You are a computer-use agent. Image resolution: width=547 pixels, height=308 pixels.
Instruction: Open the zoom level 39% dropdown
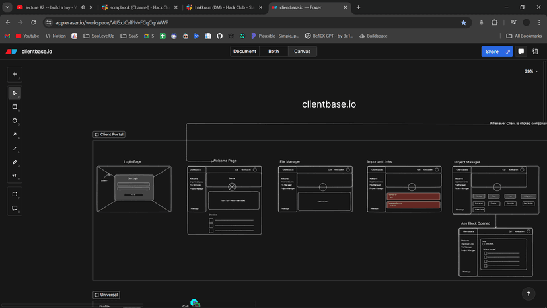[531, 71]
